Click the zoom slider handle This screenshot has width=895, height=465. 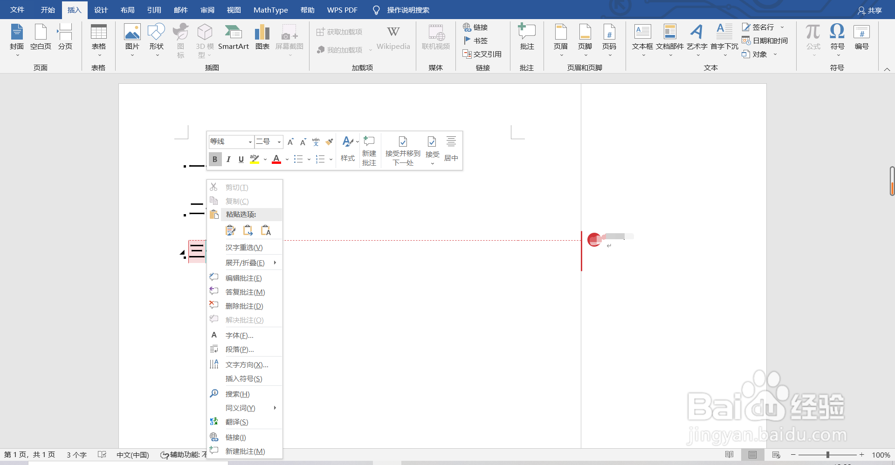click(x=828, y=455)
